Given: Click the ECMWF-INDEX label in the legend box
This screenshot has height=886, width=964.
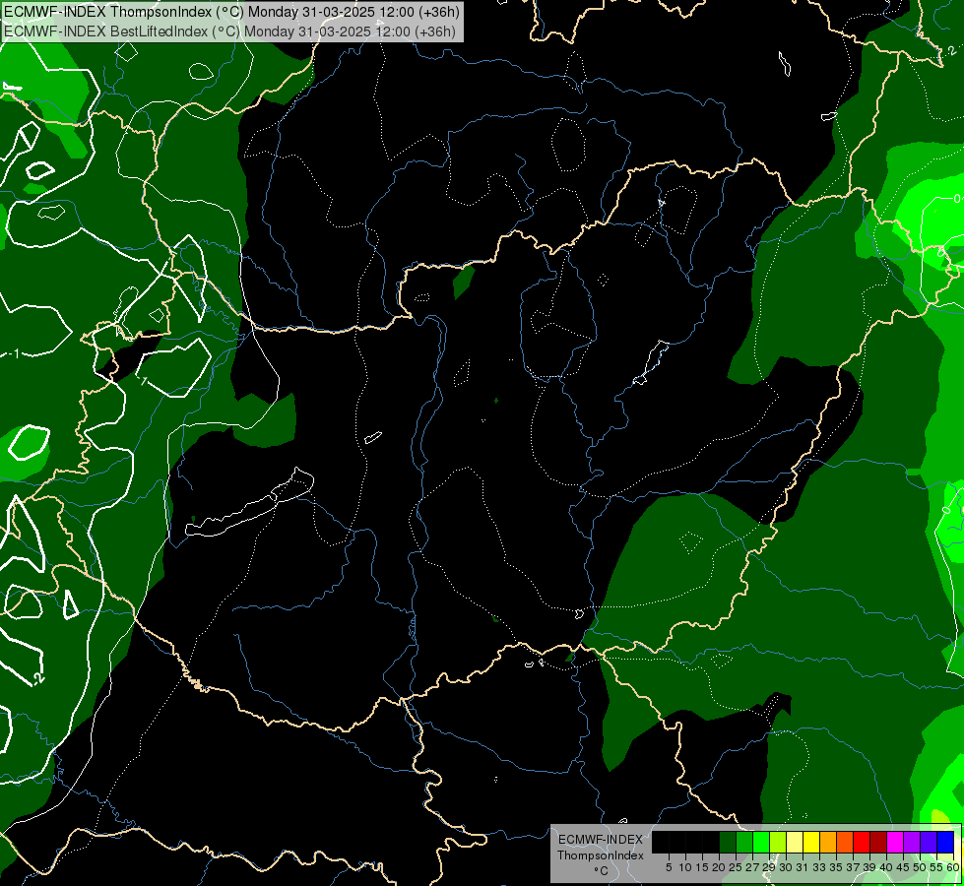Looking at the screenshot, I should pos(601,840).
